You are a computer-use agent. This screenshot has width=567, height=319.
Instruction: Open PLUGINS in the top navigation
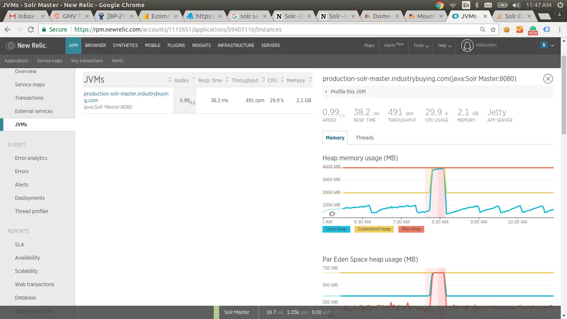(x=176, y=45)
